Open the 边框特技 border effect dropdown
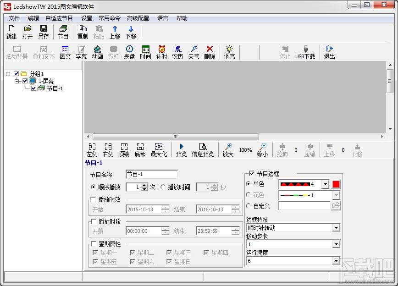This screenshot has height=286, width=398. coord(337,228)
